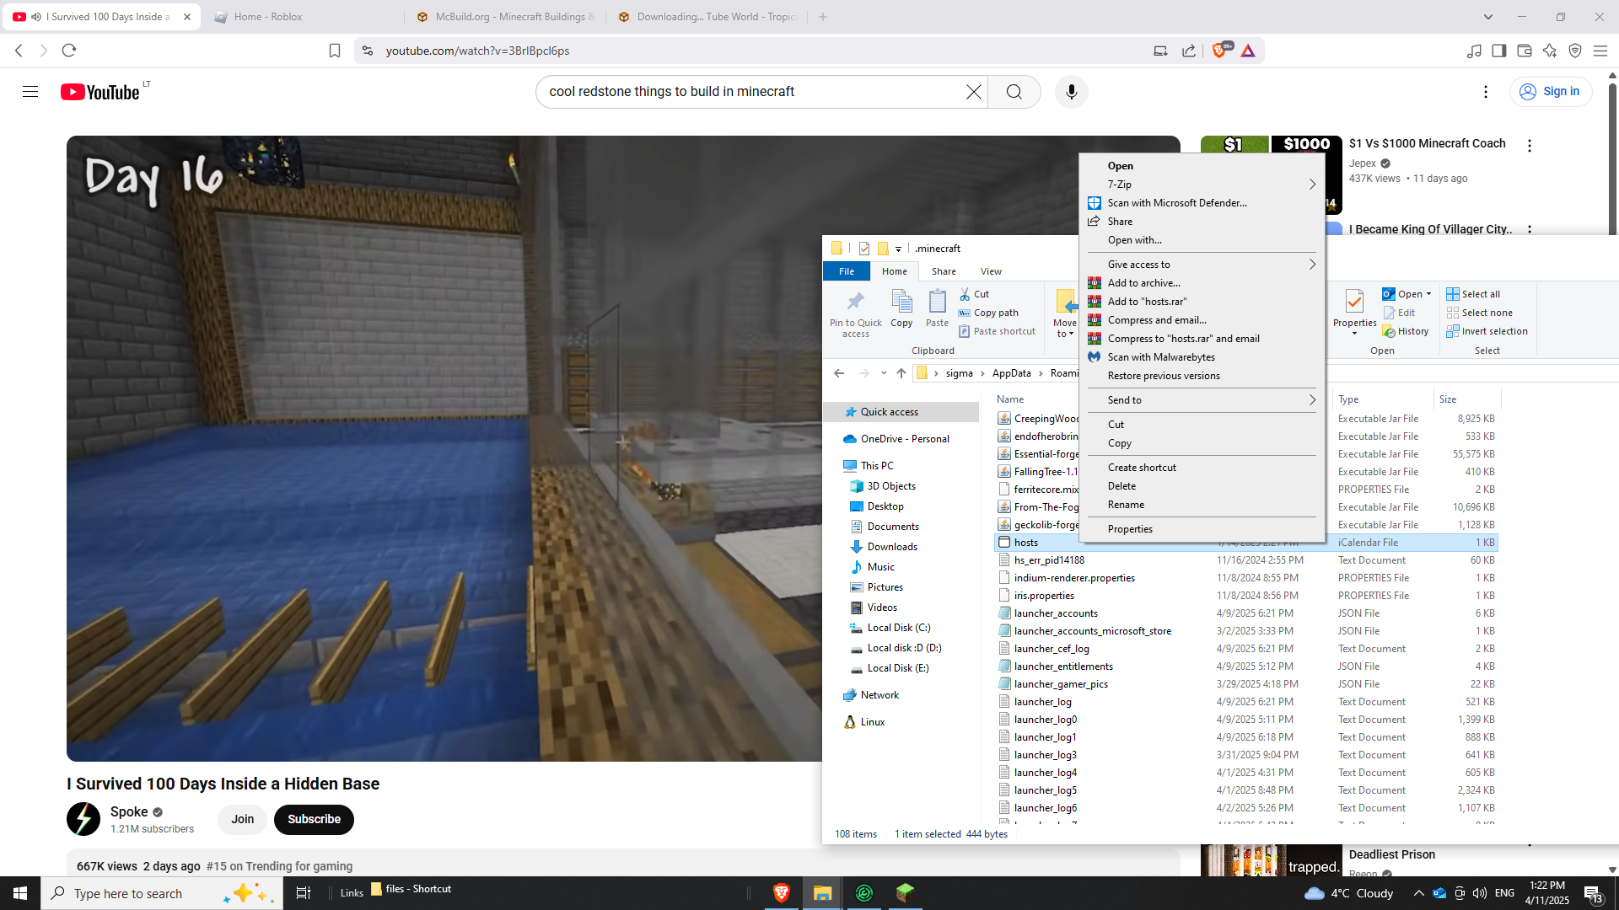
Task: Click the Brave Shields lion icon
Action: 1218,51
